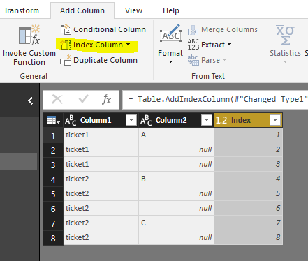Viewport: 308px width, 261px height.
Task: Click cell 'A' in Column2
Action: pyautogui.click(x=176, y=135)
